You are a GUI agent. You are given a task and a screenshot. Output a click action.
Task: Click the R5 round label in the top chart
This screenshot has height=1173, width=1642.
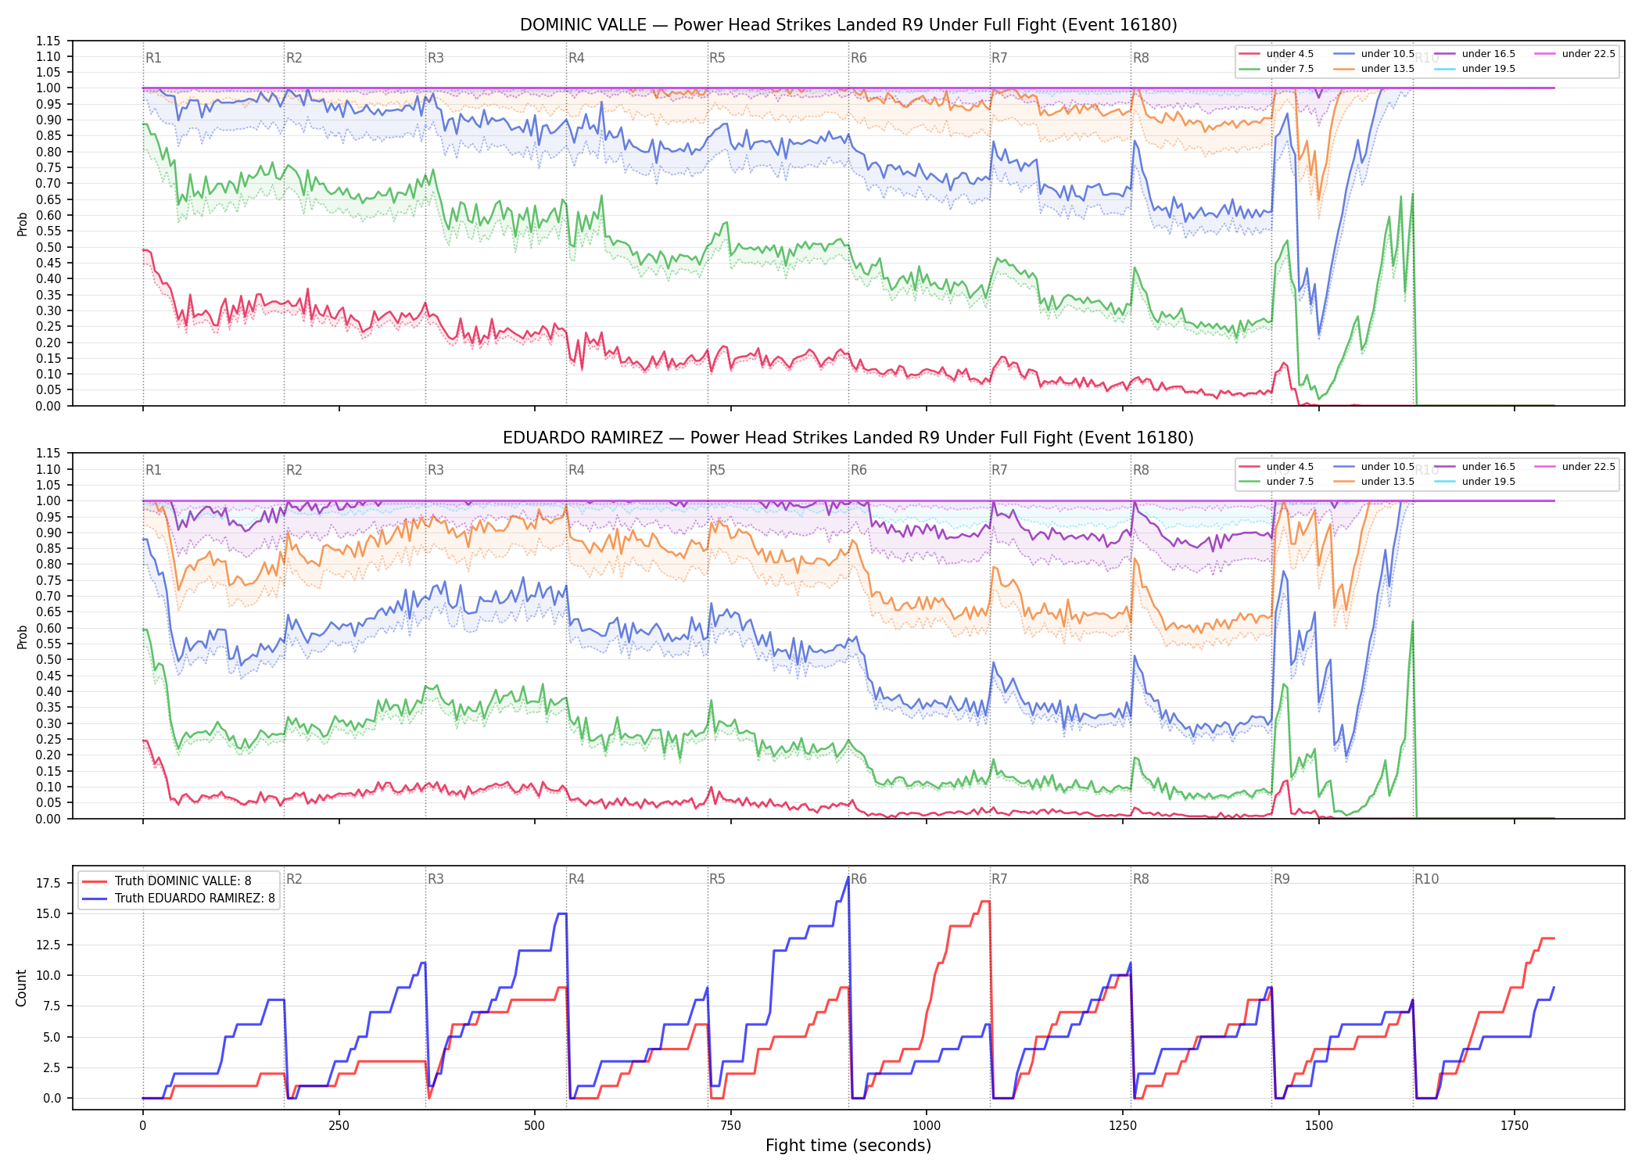pos(717,58)
